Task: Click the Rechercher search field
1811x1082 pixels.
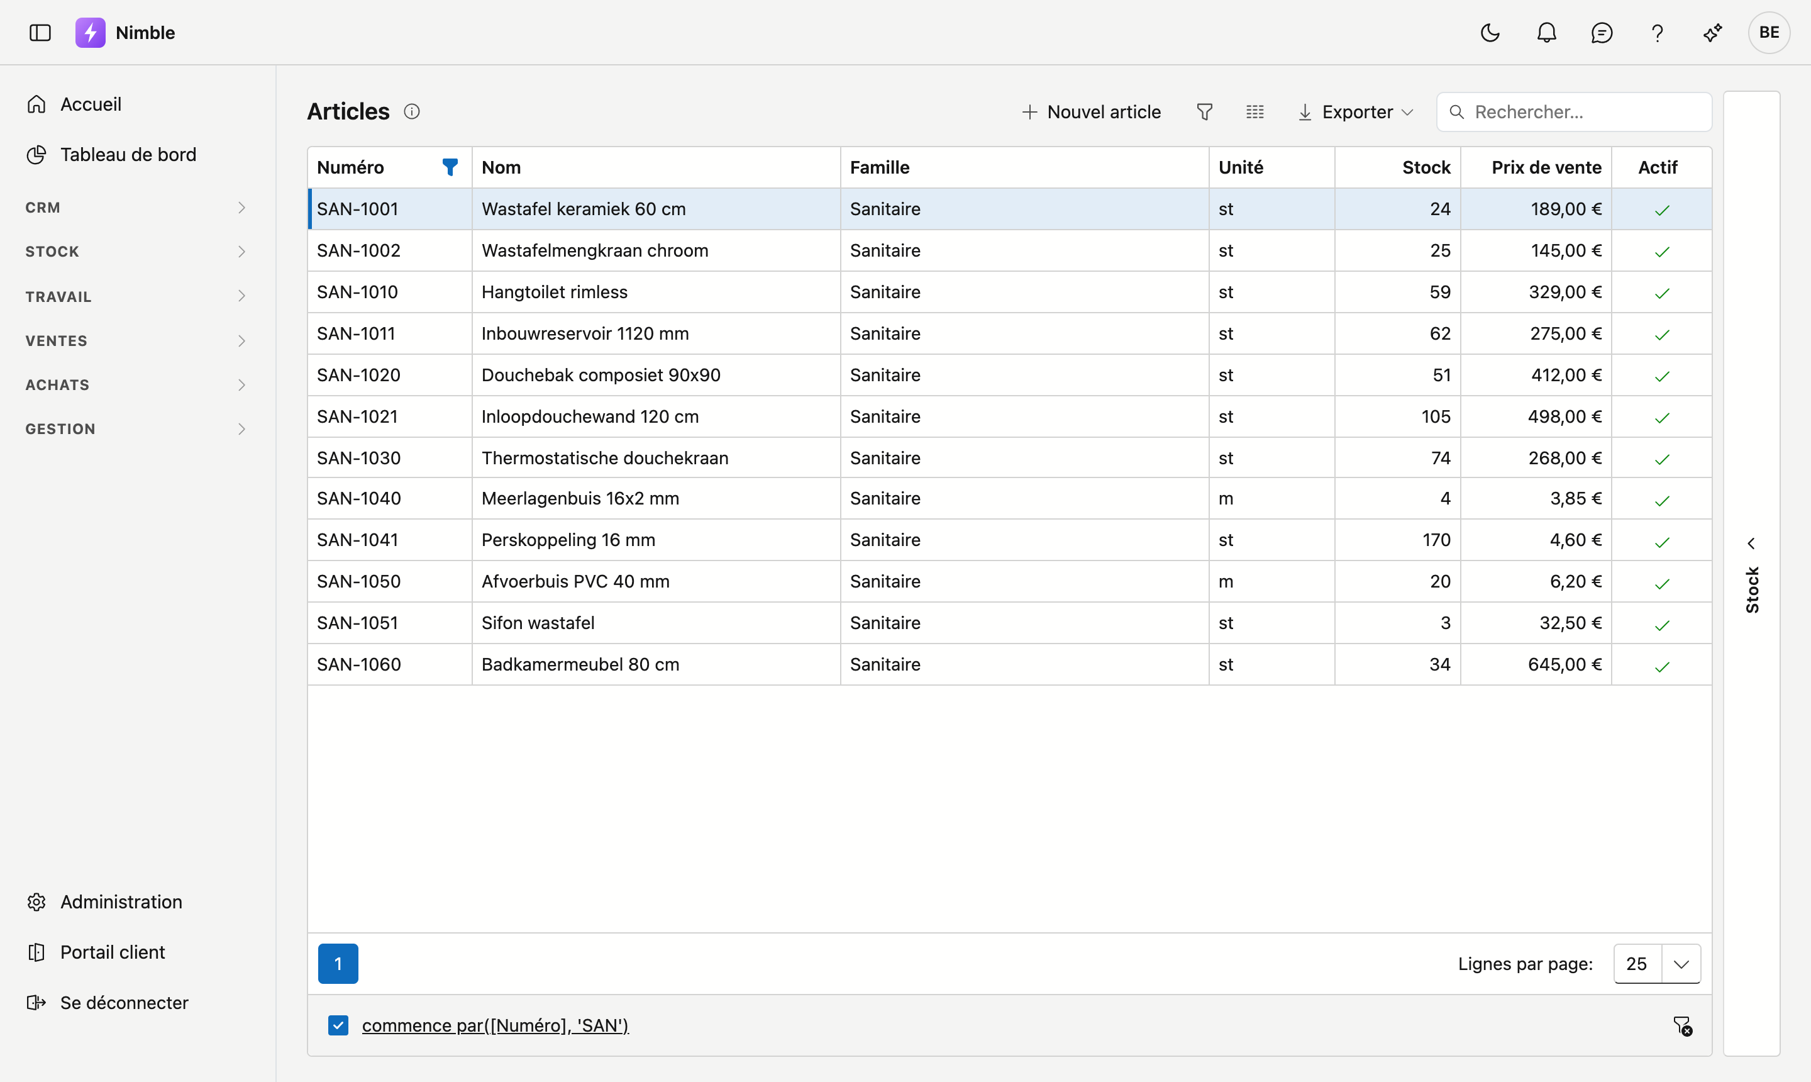Action: (x=1574, y=111)
